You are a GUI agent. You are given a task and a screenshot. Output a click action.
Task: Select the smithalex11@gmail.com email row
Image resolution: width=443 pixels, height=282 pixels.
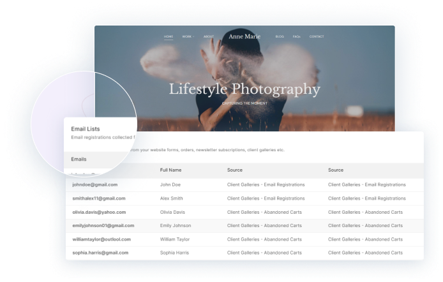click(100, 198)
